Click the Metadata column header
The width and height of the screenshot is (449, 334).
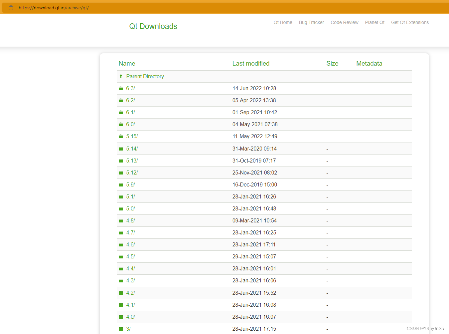[x=369, y=63]
